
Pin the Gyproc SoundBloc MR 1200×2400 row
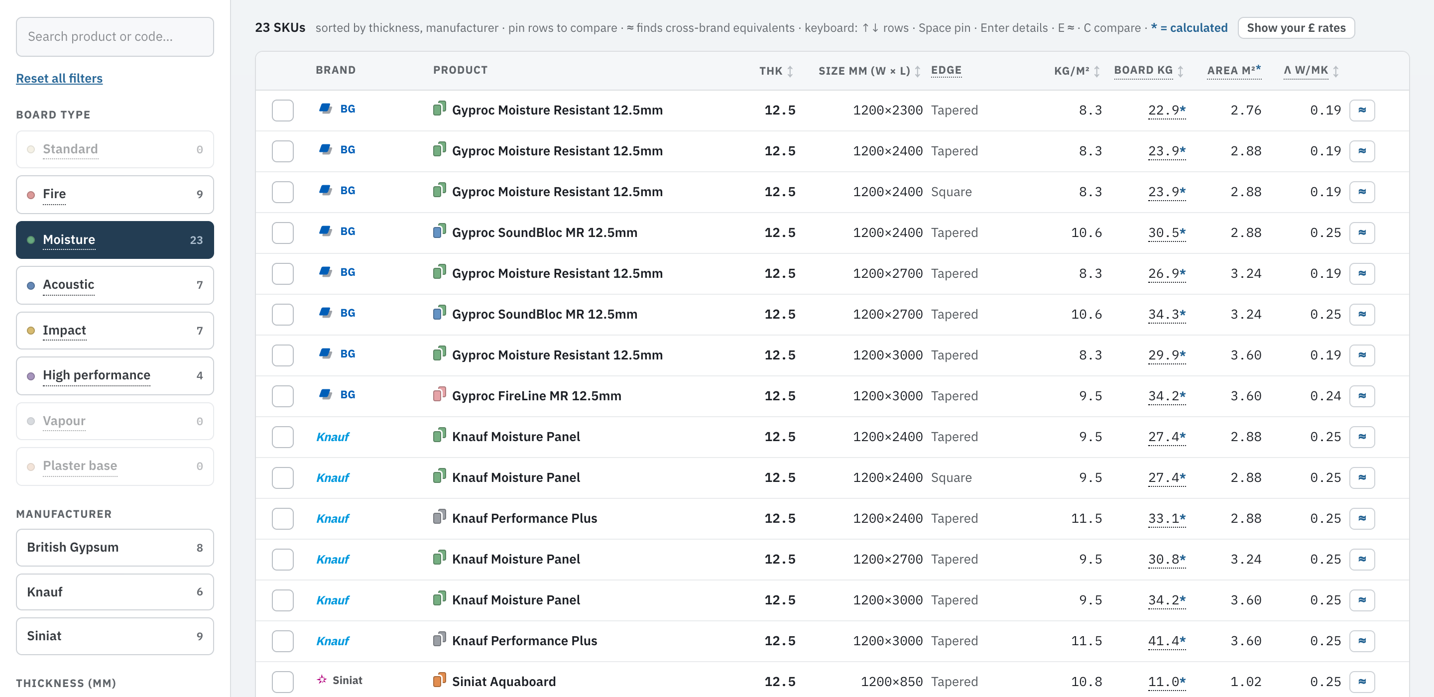tap(283, 232)
